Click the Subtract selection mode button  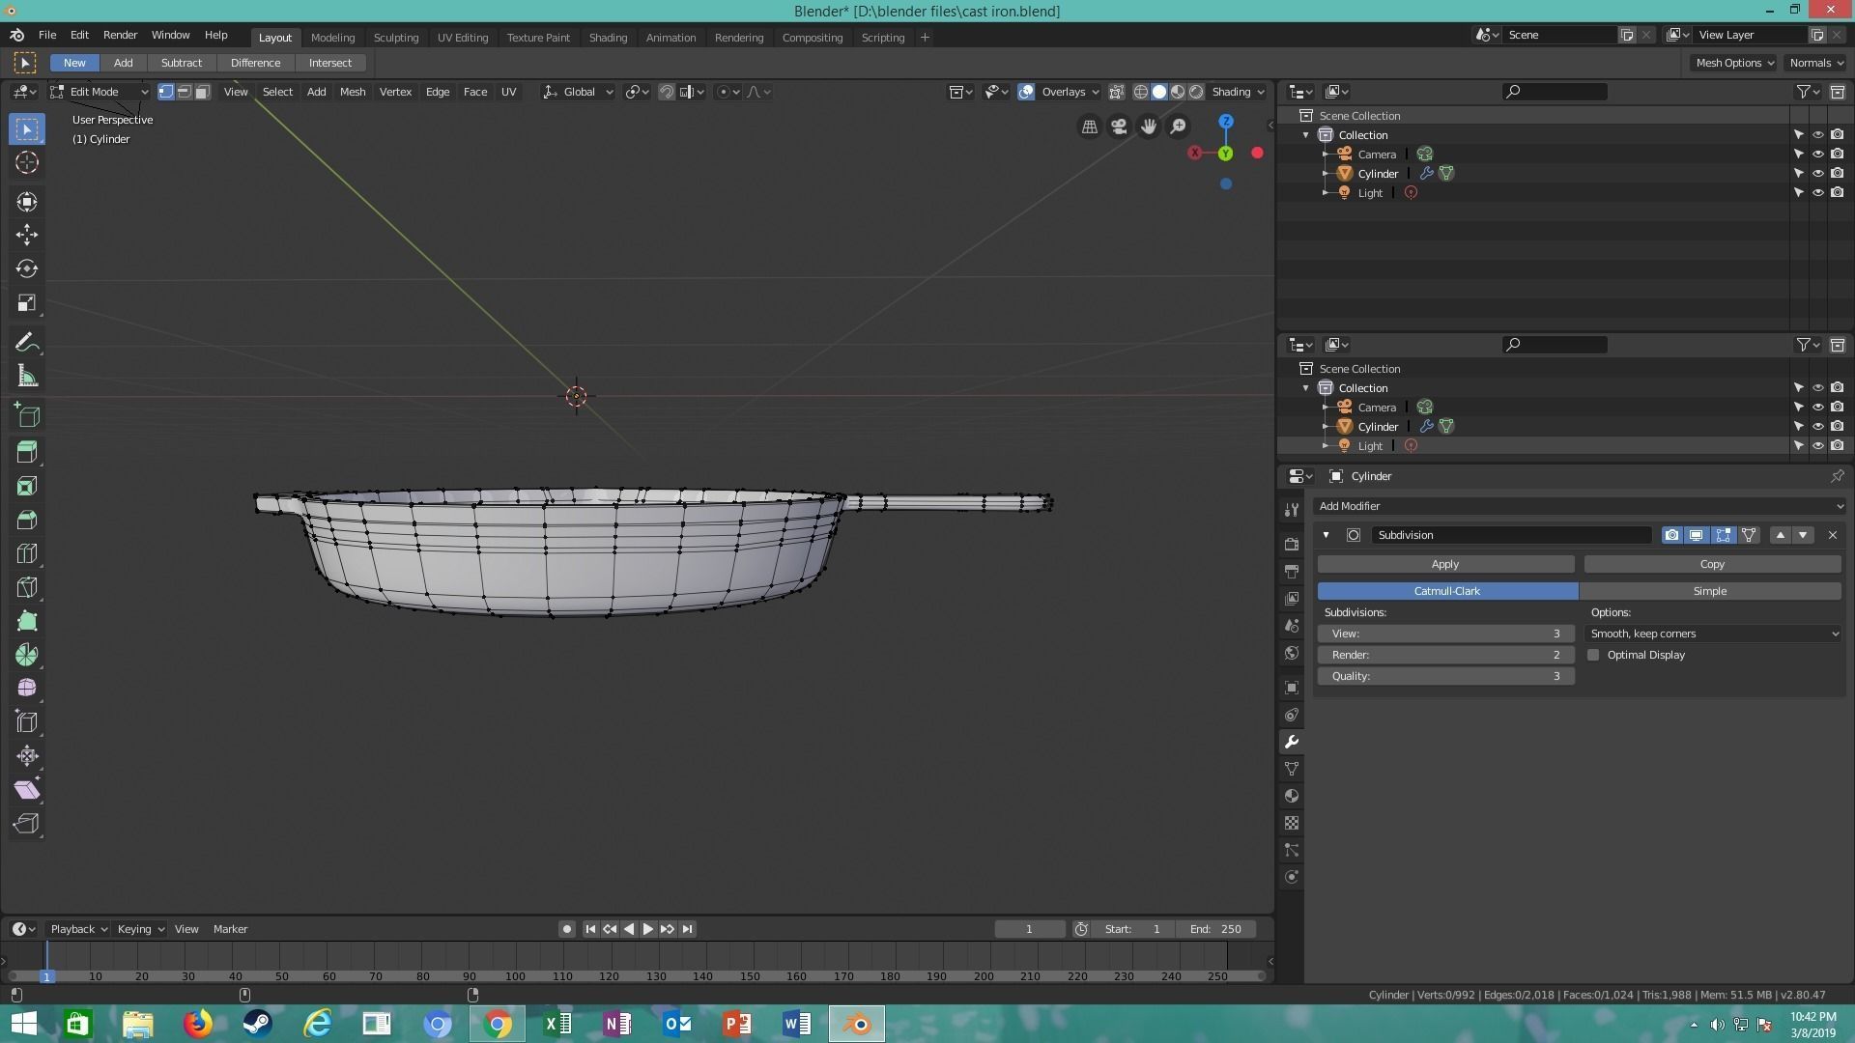click(x=182, y=63)
